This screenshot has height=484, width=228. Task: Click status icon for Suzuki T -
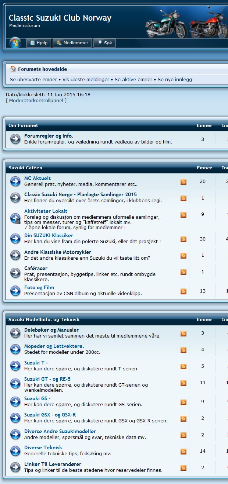15,366
